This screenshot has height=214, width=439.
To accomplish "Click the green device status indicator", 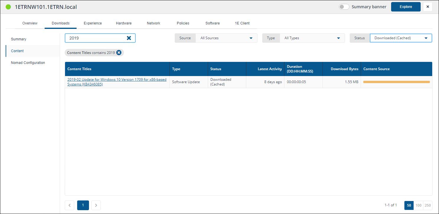I will tap(8, 7).
